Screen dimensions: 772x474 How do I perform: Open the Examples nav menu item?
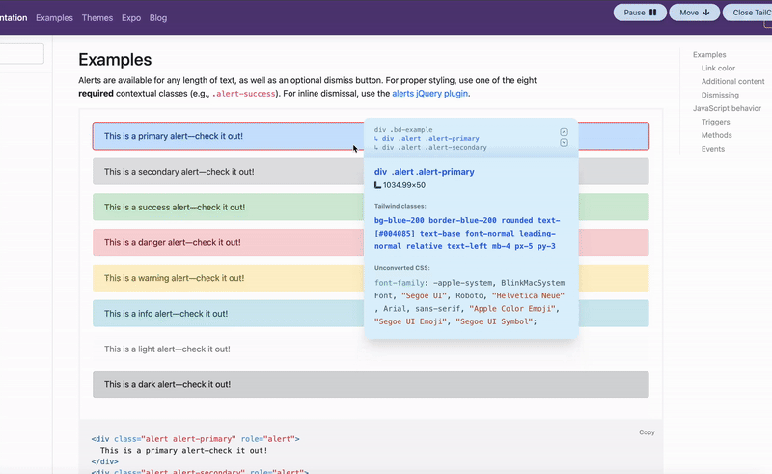pyautogui.click(x=54, y=18)
